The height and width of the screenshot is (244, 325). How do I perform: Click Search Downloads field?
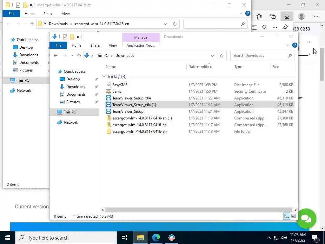pyautogui.click(x=262, y=56)
